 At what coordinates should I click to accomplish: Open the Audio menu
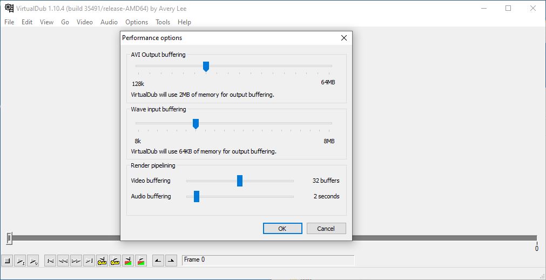(109, 22)
